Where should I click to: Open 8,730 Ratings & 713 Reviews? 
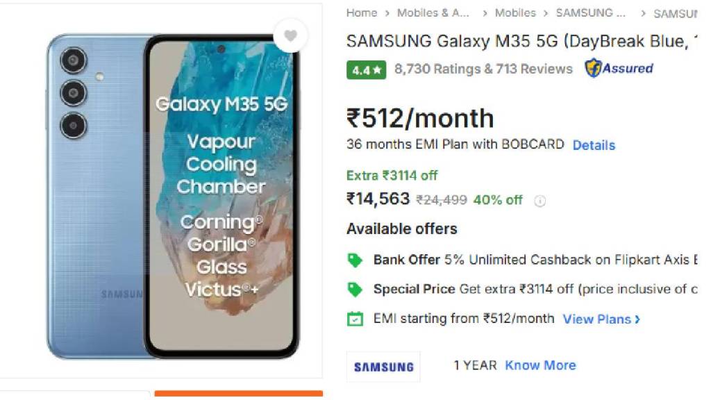click(483, 69)
